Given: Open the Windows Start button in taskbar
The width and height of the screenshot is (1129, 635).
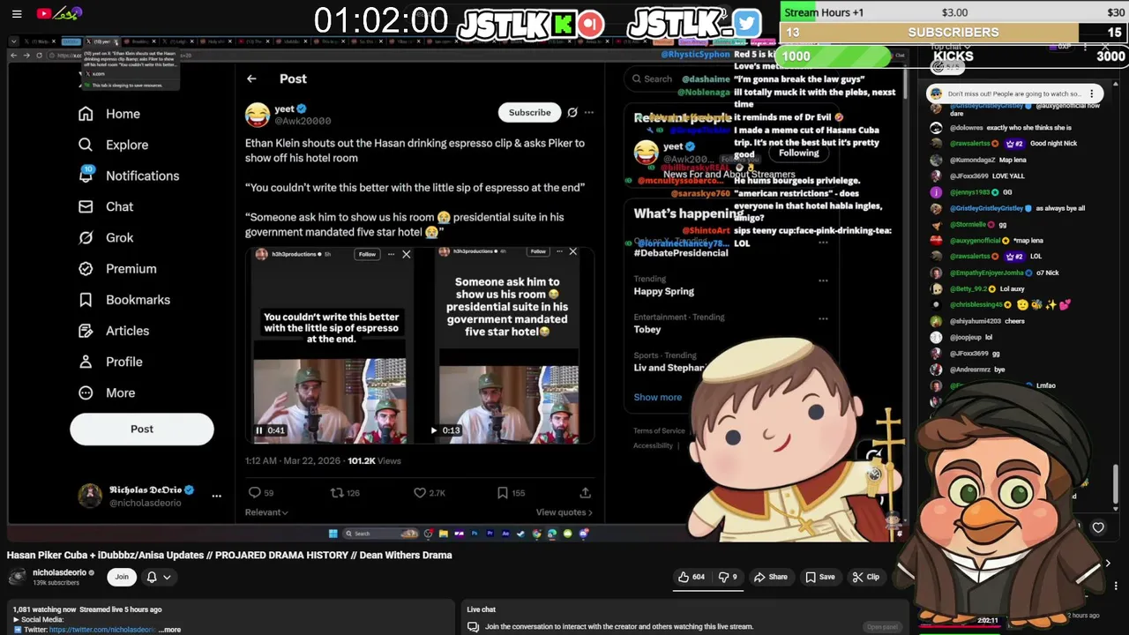Looking at the screenshot, I should point(333,534).
